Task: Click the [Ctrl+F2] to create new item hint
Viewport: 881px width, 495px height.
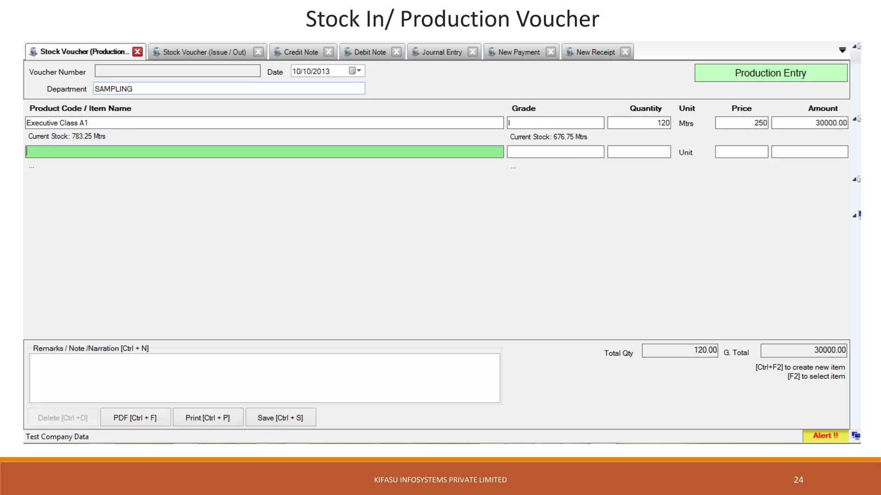Action: point(800,367)
